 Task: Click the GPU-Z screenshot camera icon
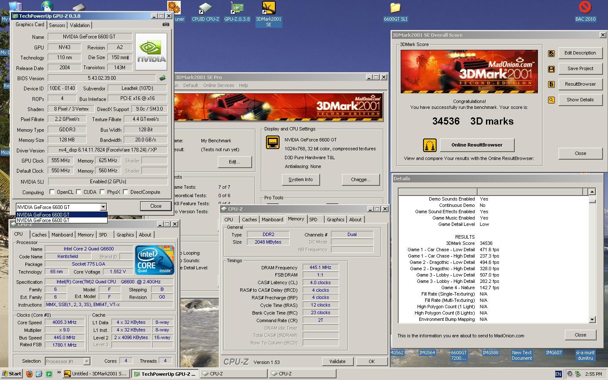click(166, 24)
